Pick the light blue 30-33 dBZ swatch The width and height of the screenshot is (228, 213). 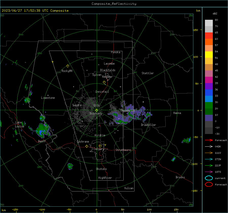point(209,99)
